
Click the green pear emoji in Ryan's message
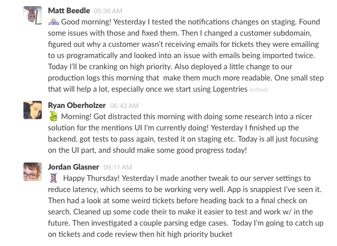pyautogui.click(x=54, y=116)
